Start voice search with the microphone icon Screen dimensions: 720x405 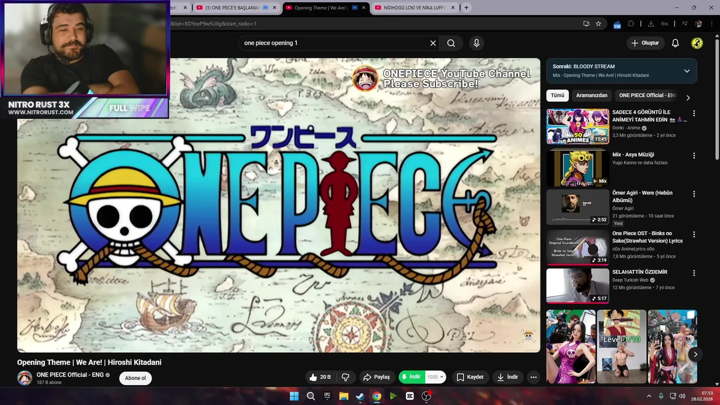click(476, 43)
